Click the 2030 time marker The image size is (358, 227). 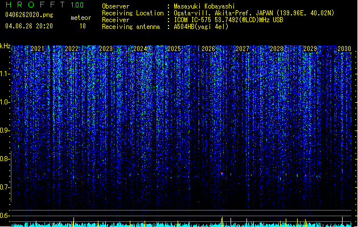click(344, 49)
